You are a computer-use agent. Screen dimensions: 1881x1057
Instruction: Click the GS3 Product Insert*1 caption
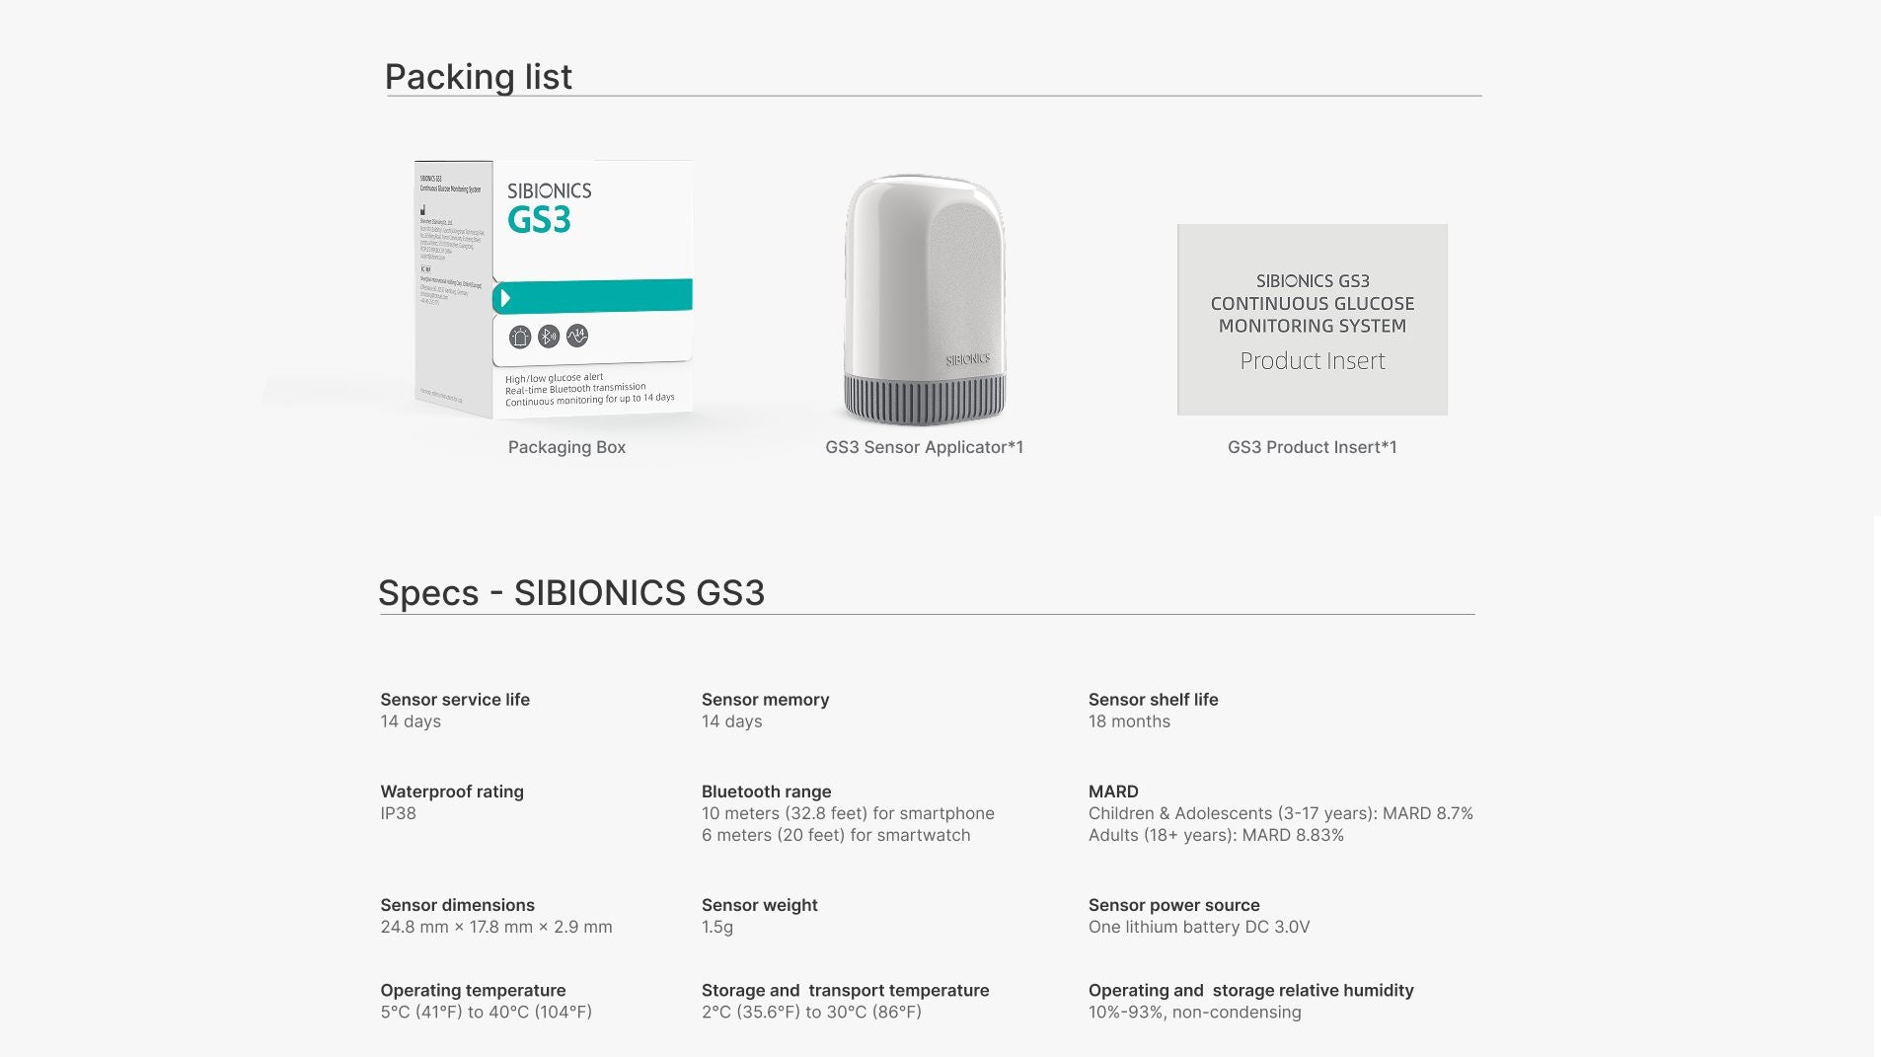1312,447
